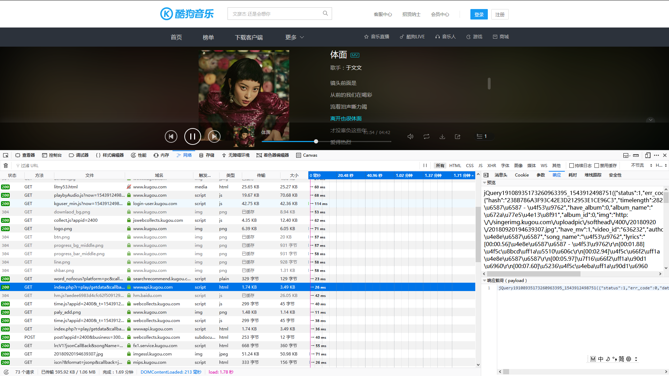Viewport: 669px width, 376px height.
Task: Open the devtools more options menu
Action: click(x=656, y=155)
